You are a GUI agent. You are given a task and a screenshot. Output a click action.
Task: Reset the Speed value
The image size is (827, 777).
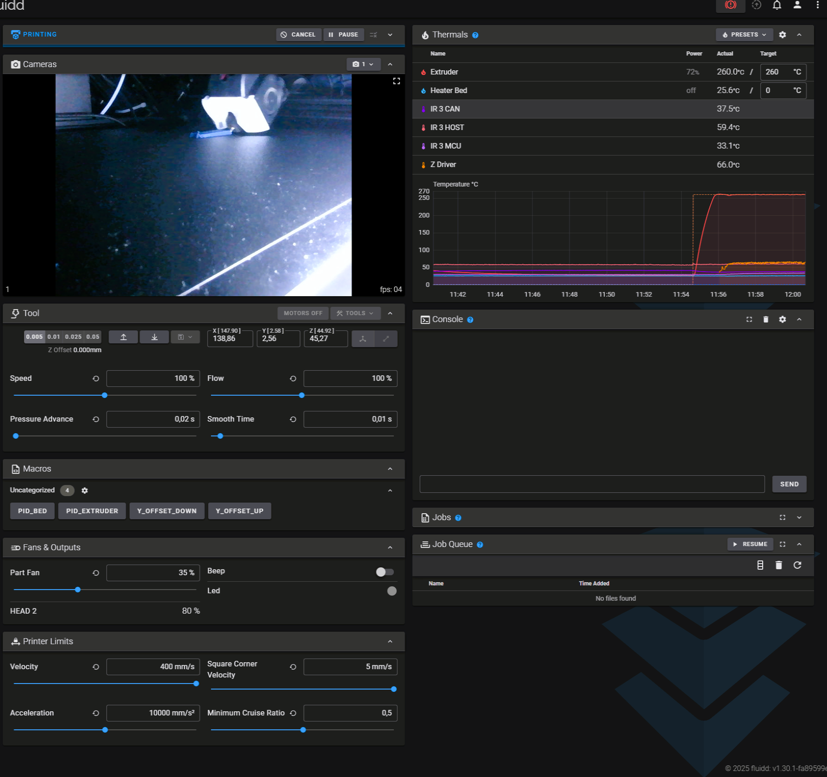(x=96, y=379)
